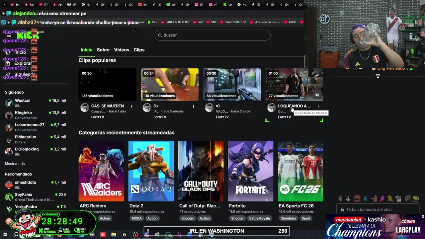Open the WhatsApp browser tab
This screenshot has width=425, height=239.
[x=170, y=5]
